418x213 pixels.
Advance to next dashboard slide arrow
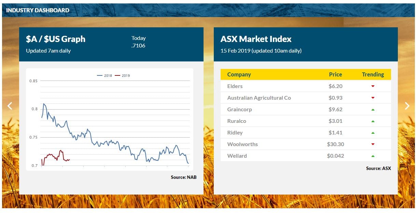point(407,106)
